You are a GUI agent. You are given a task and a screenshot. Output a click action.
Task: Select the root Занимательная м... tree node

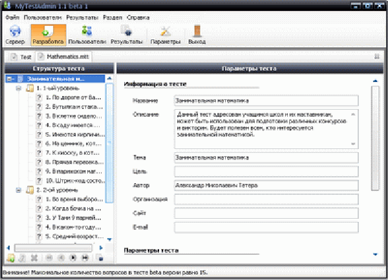coord(55,79)
